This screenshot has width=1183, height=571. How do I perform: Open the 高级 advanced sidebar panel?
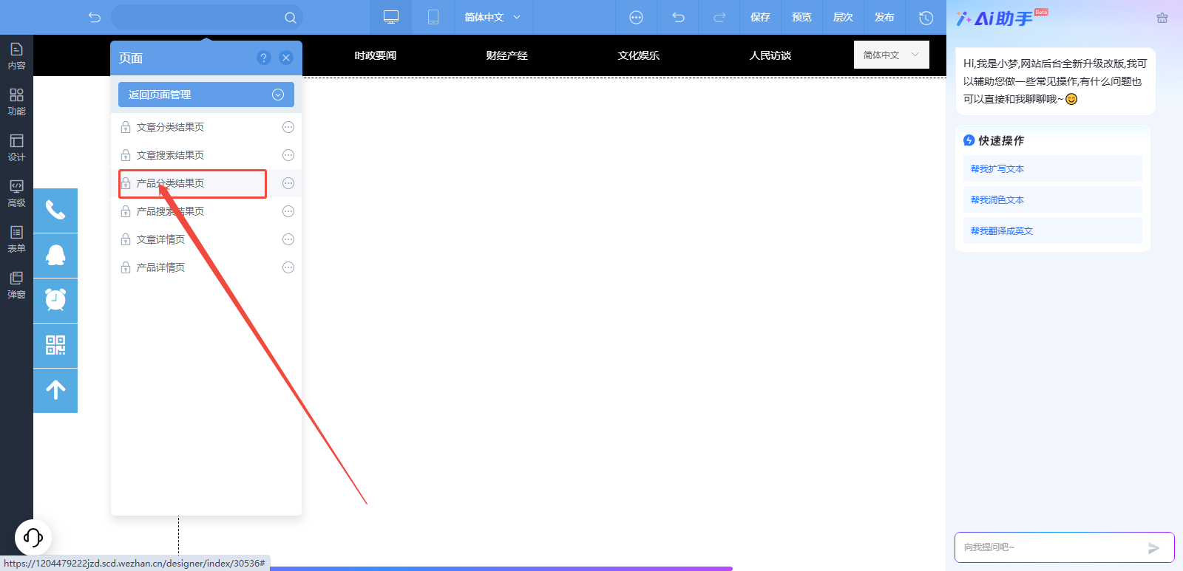(16, 194)
